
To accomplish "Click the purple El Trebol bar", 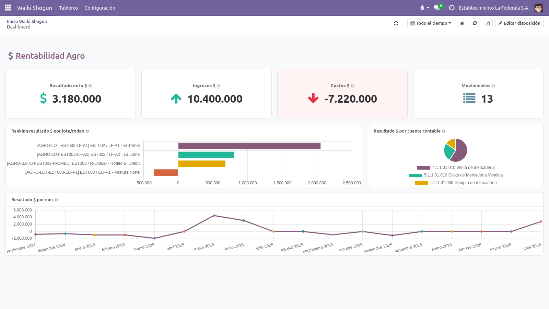I will click(249, 146).
